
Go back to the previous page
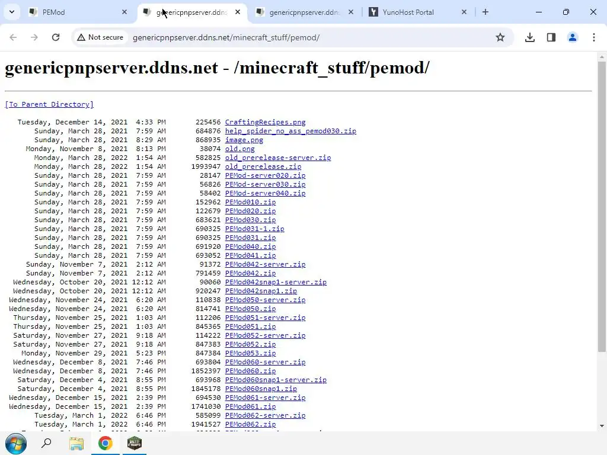click(x=13, y=37)
